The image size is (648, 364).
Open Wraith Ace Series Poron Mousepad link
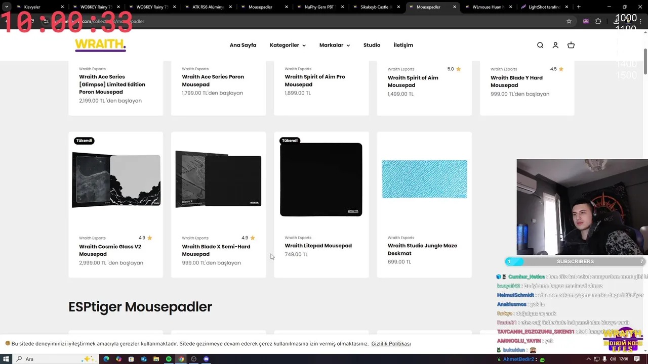pos(213,80)
